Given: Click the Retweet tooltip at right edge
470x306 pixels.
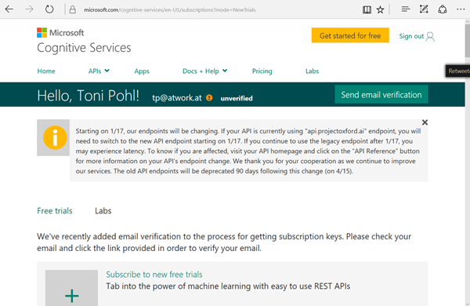Looking at the screenshot, I should pos(457,71).
